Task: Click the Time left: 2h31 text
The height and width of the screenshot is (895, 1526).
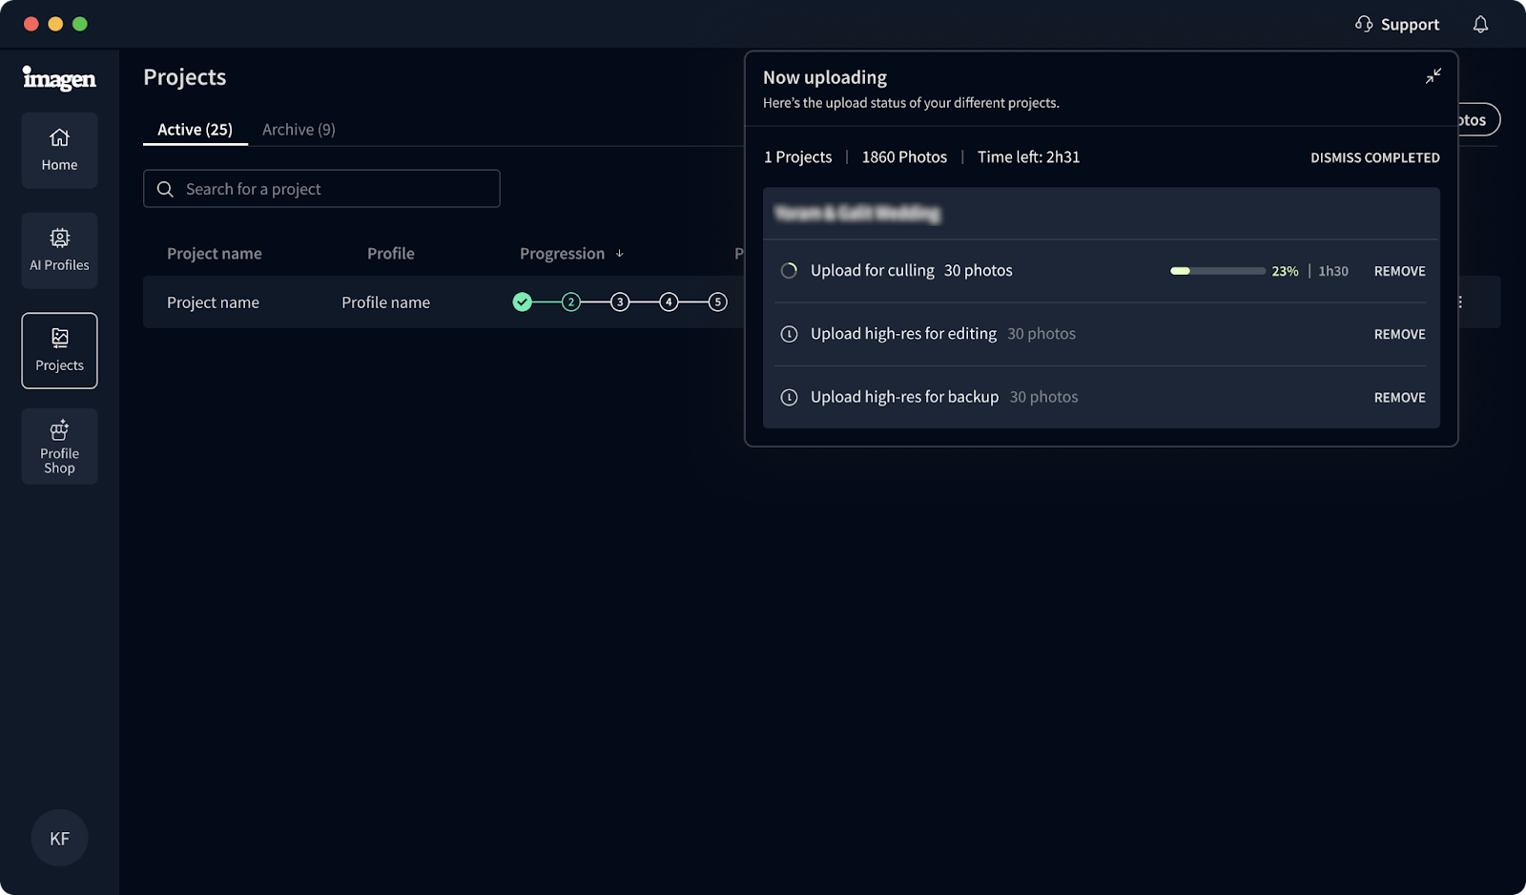Action: (1028, 156)
